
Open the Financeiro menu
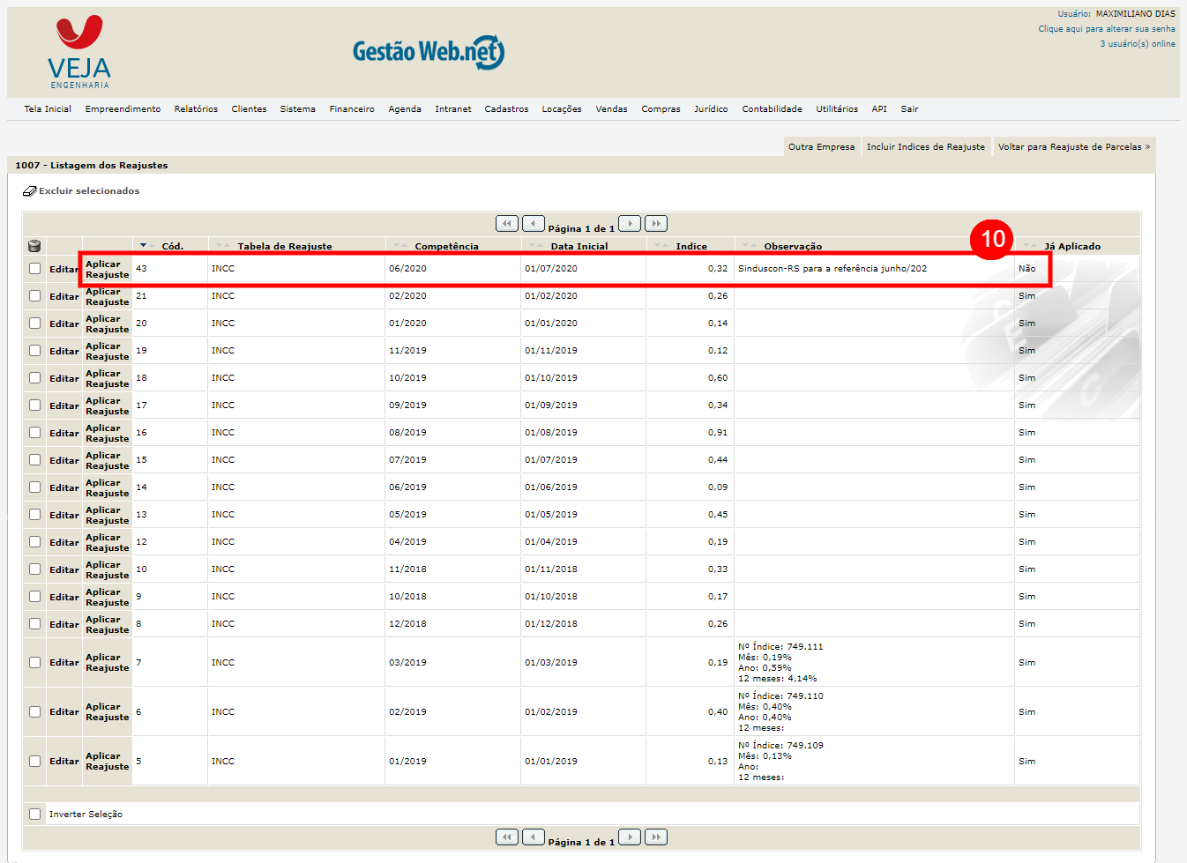pyautogui.click(x=352, y=109)
